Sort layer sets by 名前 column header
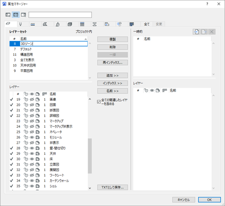225x206 pixels. pos(53,39)
